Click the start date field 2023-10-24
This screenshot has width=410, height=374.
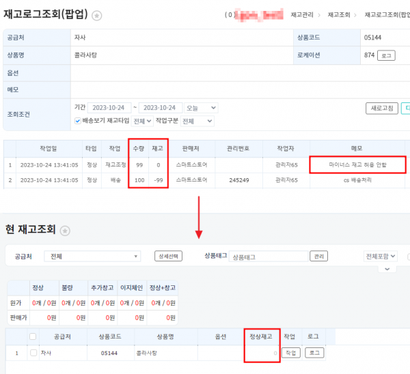[109, 108]
